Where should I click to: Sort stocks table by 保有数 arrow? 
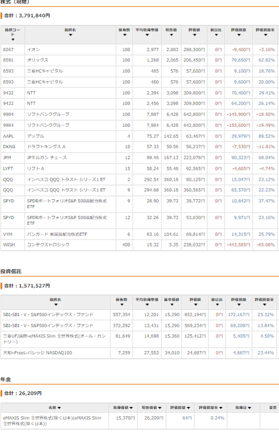click(124, 35)
